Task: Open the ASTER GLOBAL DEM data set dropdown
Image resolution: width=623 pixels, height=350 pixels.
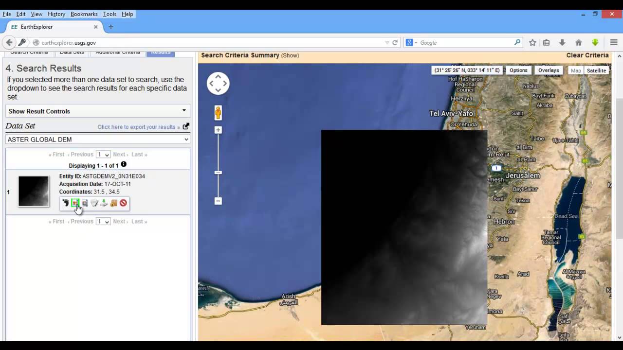Action: [97, 140]
